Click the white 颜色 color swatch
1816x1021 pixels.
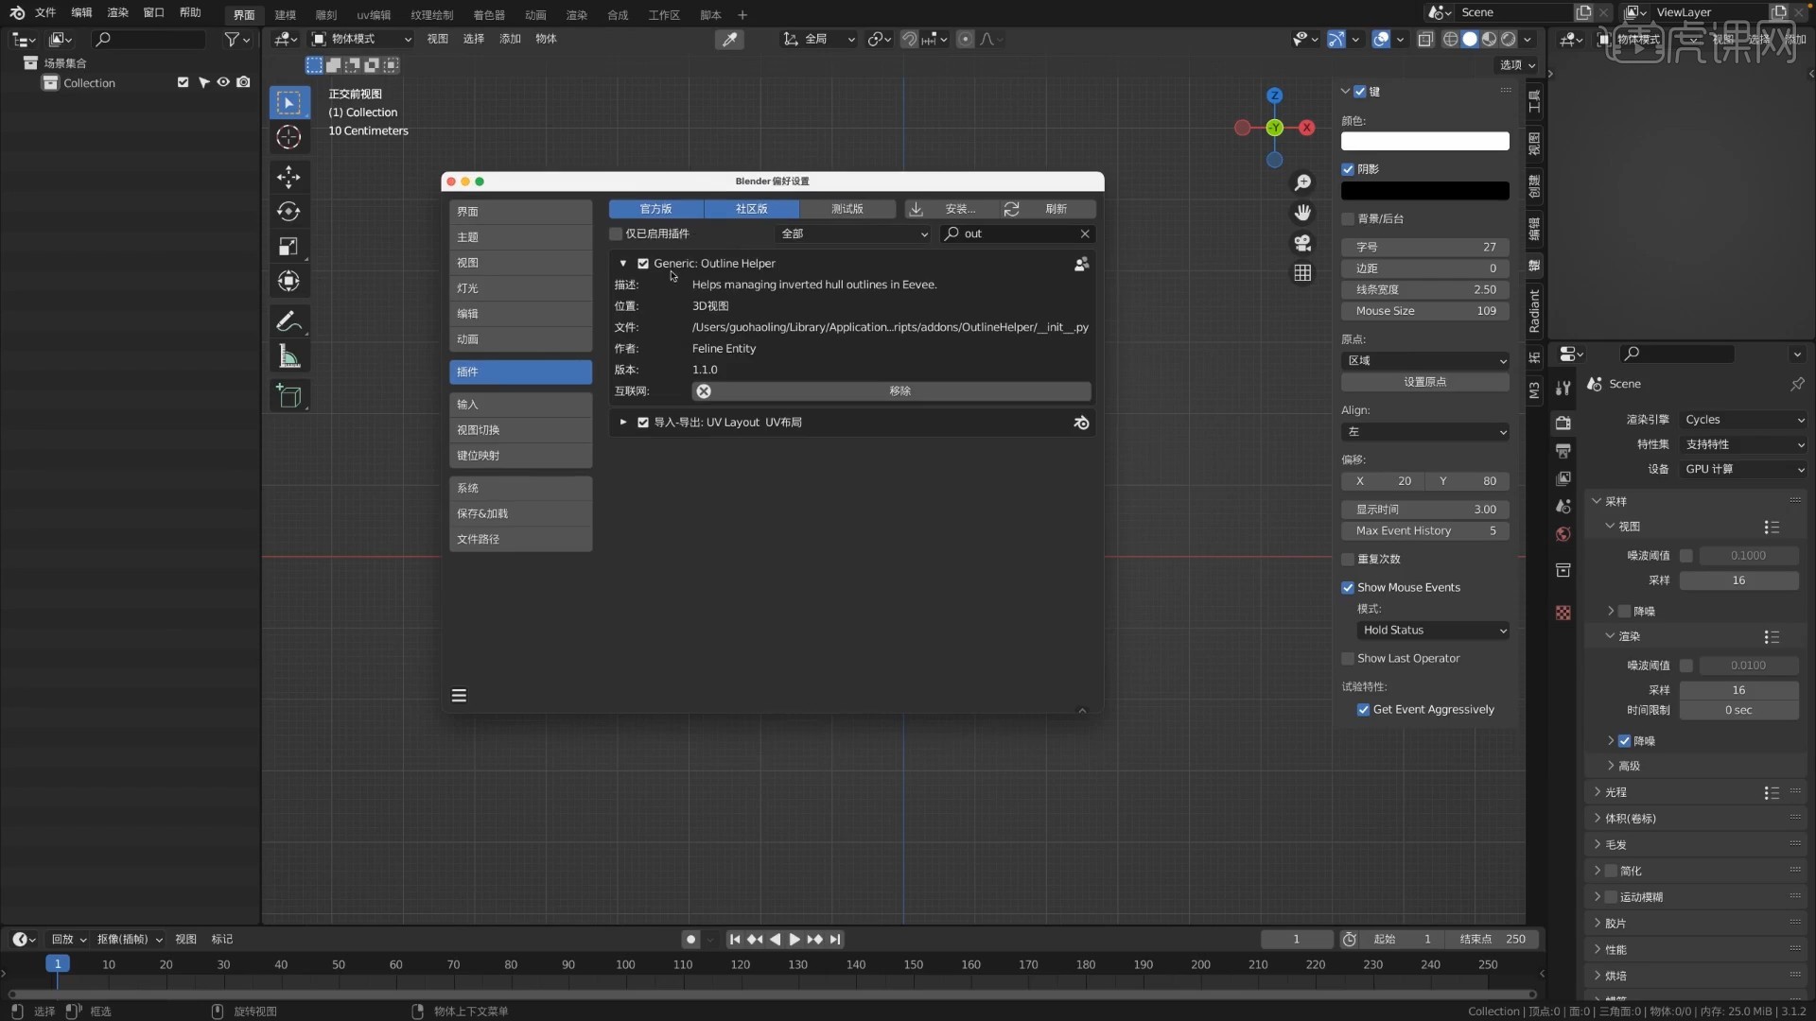coord(1424,141)
